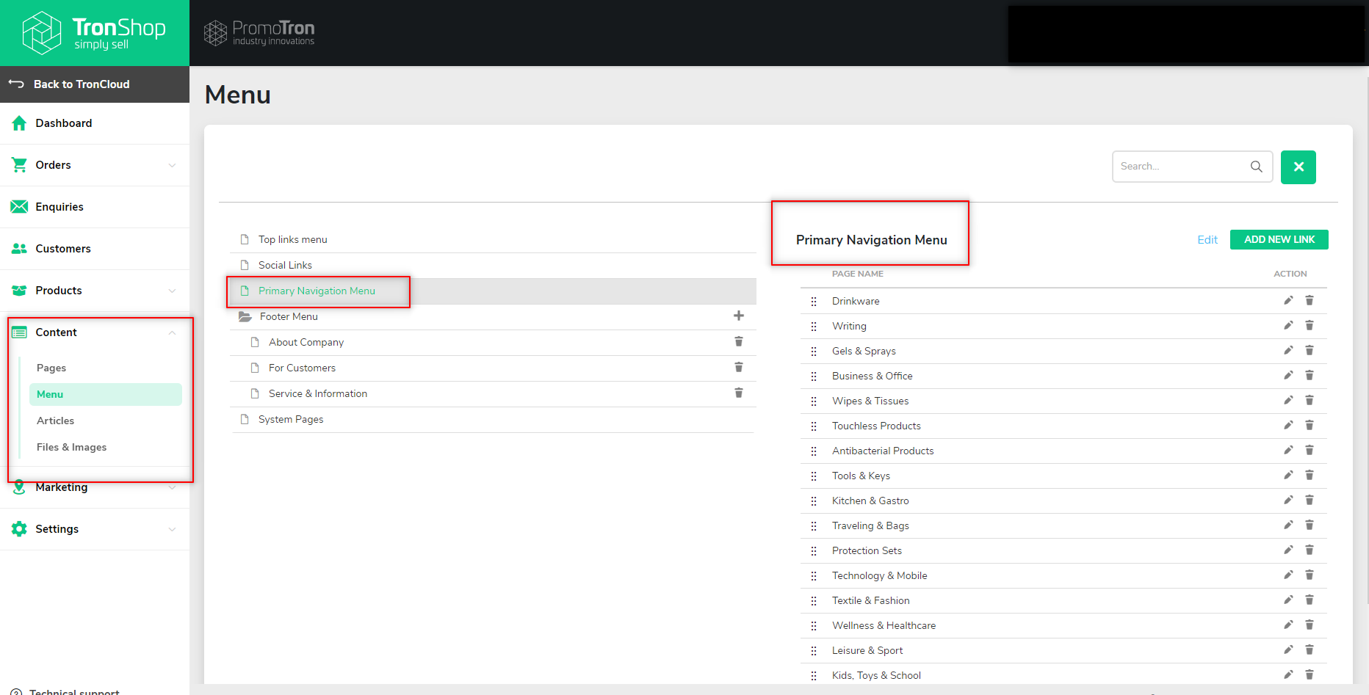Screen dimensions: 1369x695
Task: Click the search magnifier icon
Action: click(1257, 167)
